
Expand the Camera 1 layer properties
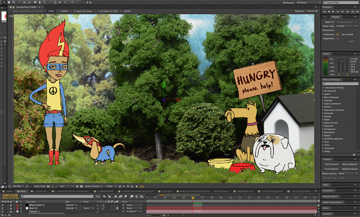point(14,211)
